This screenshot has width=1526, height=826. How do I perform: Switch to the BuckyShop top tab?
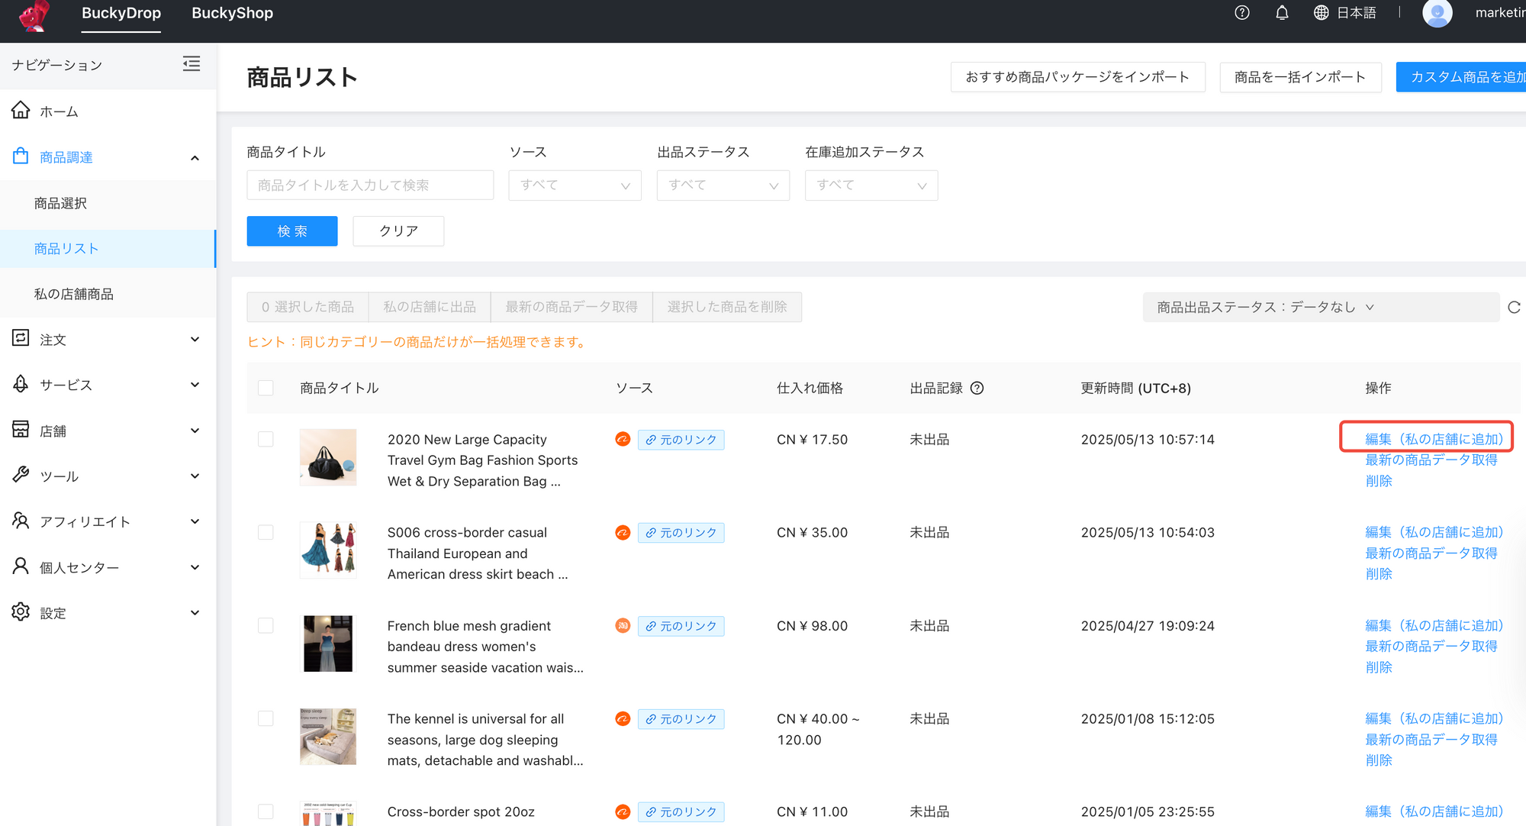232,13
